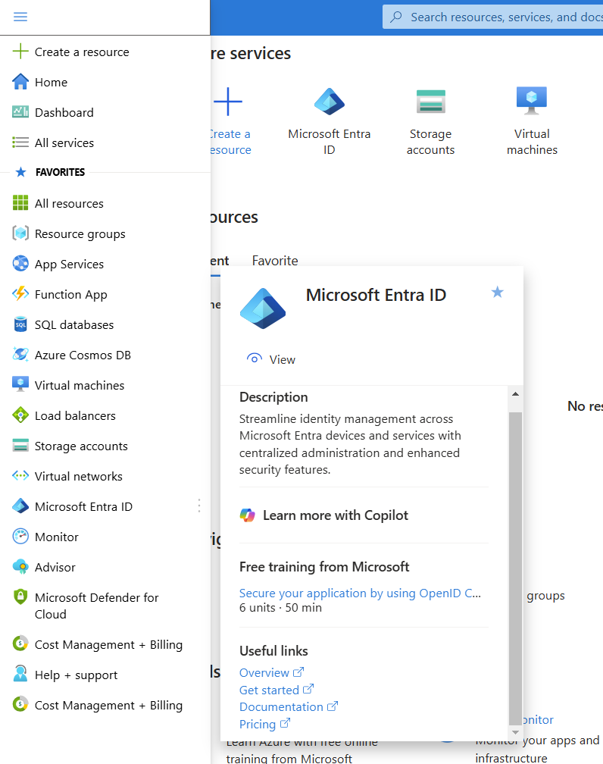The width and height of the screenshot is (603, 764).
Task: Open All resources grid icon
Action: pyautogui.click(x=20, y=202)
